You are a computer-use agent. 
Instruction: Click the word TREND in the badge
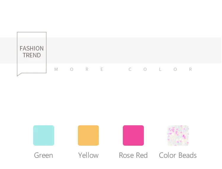[32, 55]
